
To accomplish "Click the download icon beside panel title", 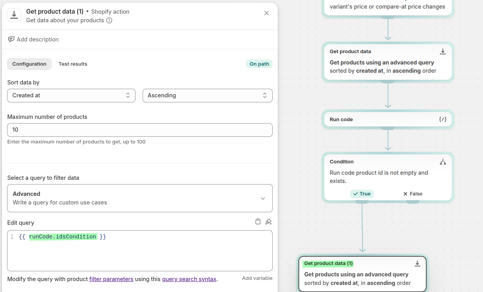I will tap(14, 15).
